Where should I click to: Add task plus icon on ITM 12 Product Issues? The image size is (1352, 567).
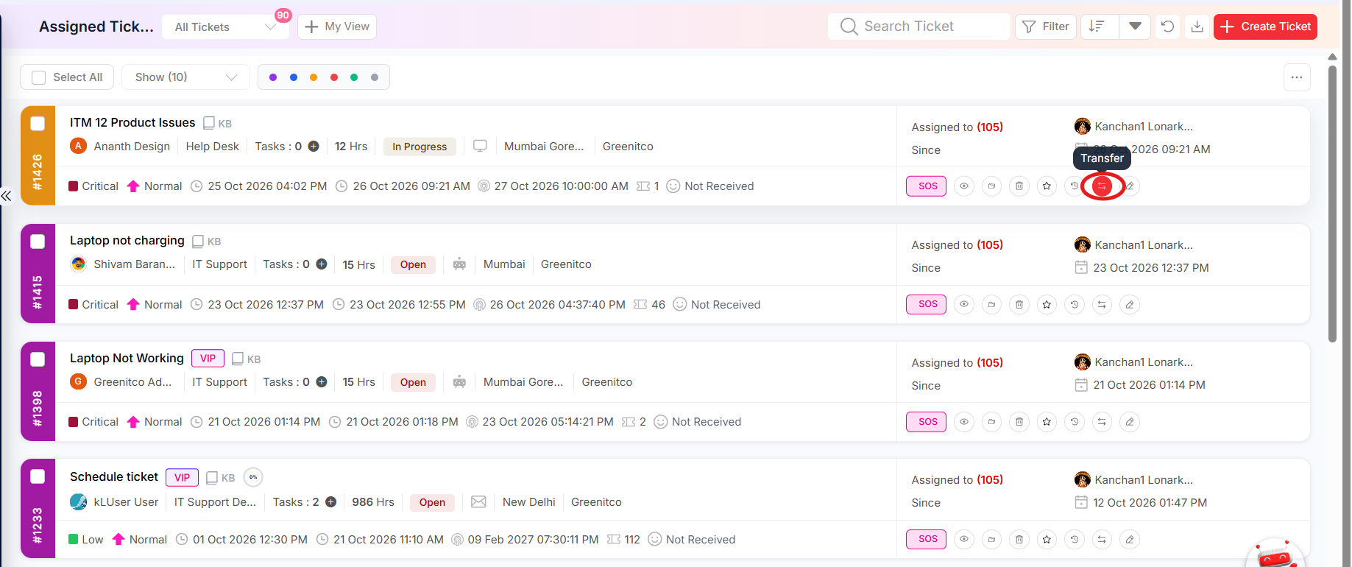pos(314,147)
